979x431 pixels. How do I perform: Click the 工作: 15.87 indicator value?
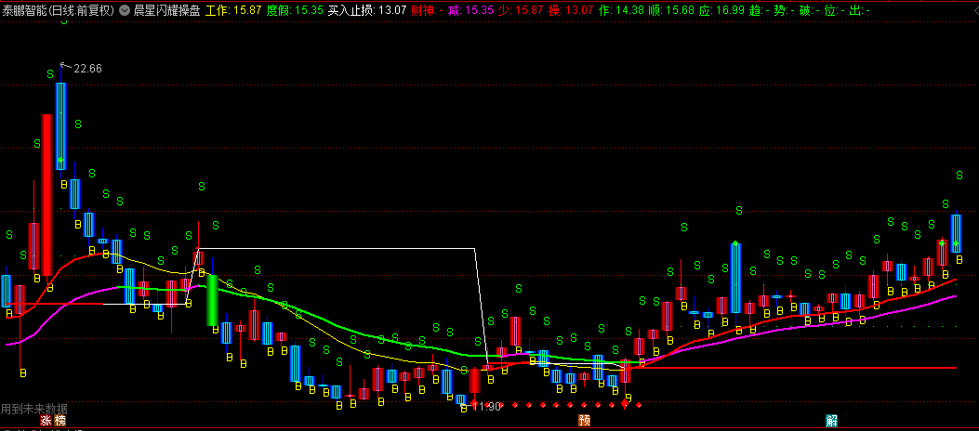(x=233, y=10)
